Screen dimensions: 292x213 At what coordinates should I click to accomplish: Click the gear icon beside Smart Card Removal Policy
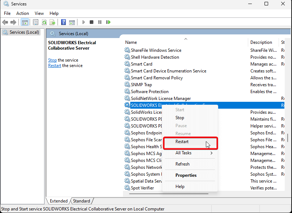(x=127, y=78)
